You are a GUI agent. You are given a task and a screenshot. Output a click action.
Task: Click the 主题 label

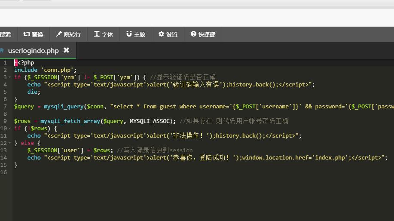tap(140, 34)
